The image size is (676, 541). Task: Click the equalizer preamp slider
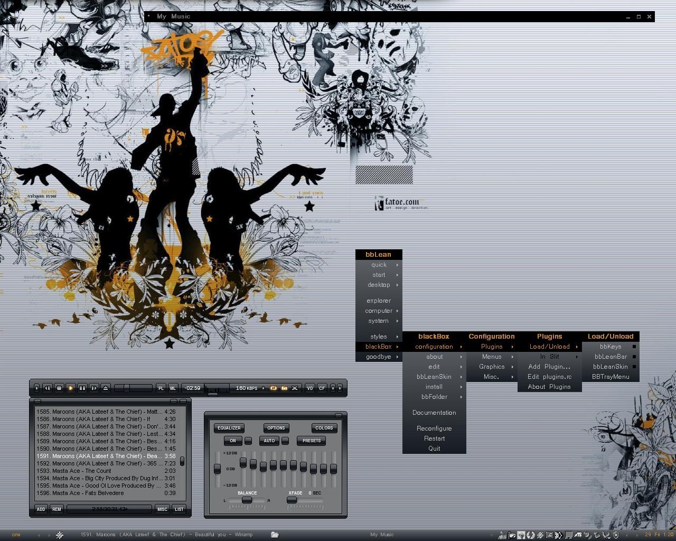click(217, 469)
